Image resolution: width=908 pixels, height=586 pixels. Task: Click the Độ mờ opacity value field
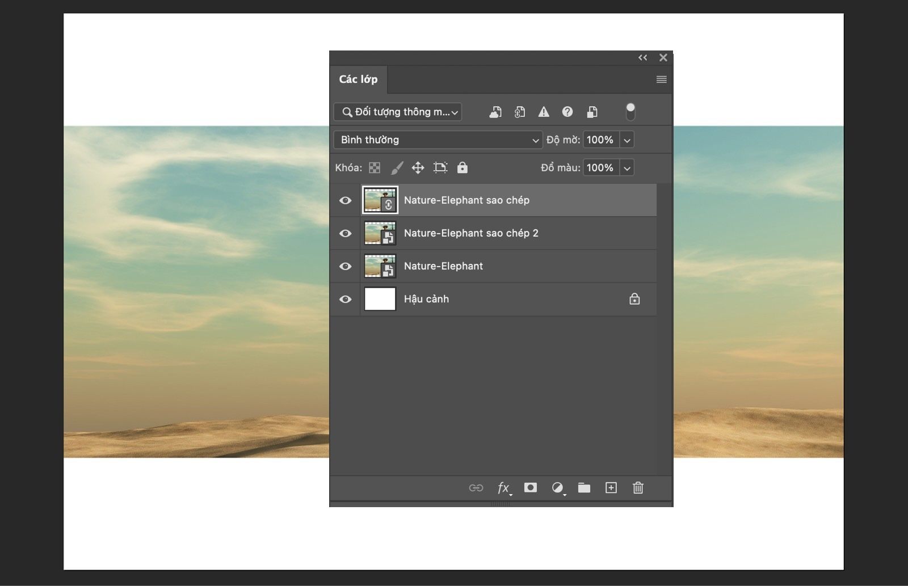click(600, 140)
